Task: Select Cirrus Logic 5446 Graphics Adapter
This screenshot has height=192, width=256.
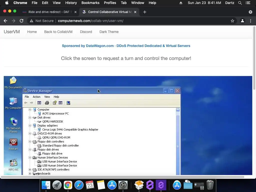Action: [70, 129]
